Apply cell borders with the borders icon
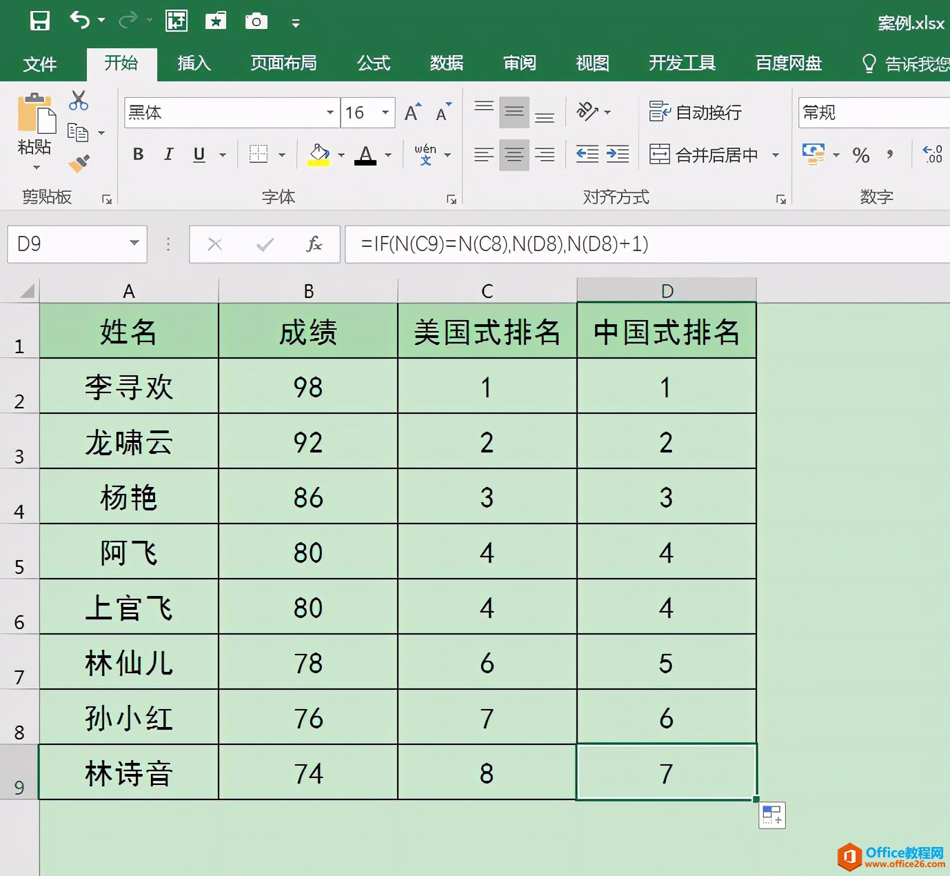 [259, 154]
